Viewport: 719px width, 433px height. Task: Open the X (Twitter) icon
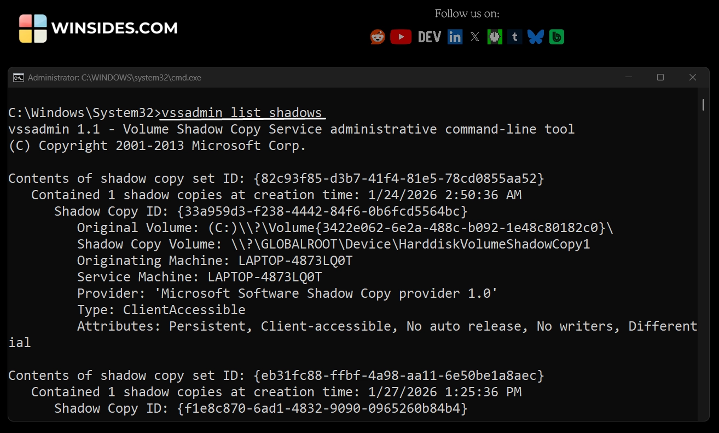click(x=475, y=37)
